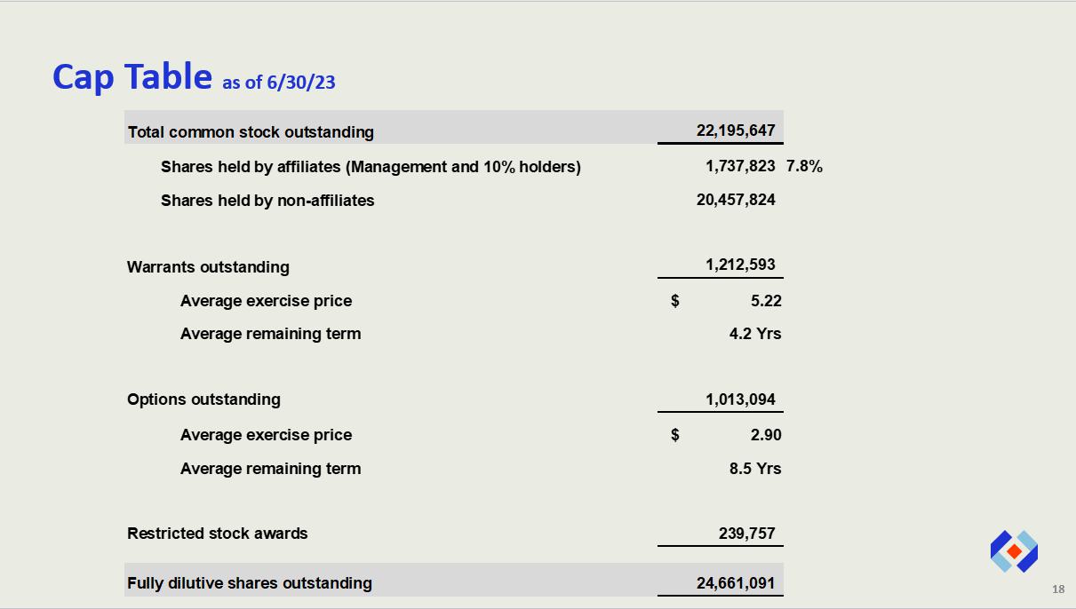Image resolution: width=1076 pixels, height=609 pixels.
Task: Select the "Restricted stock awards" label
Action: (x=217, y=534)
